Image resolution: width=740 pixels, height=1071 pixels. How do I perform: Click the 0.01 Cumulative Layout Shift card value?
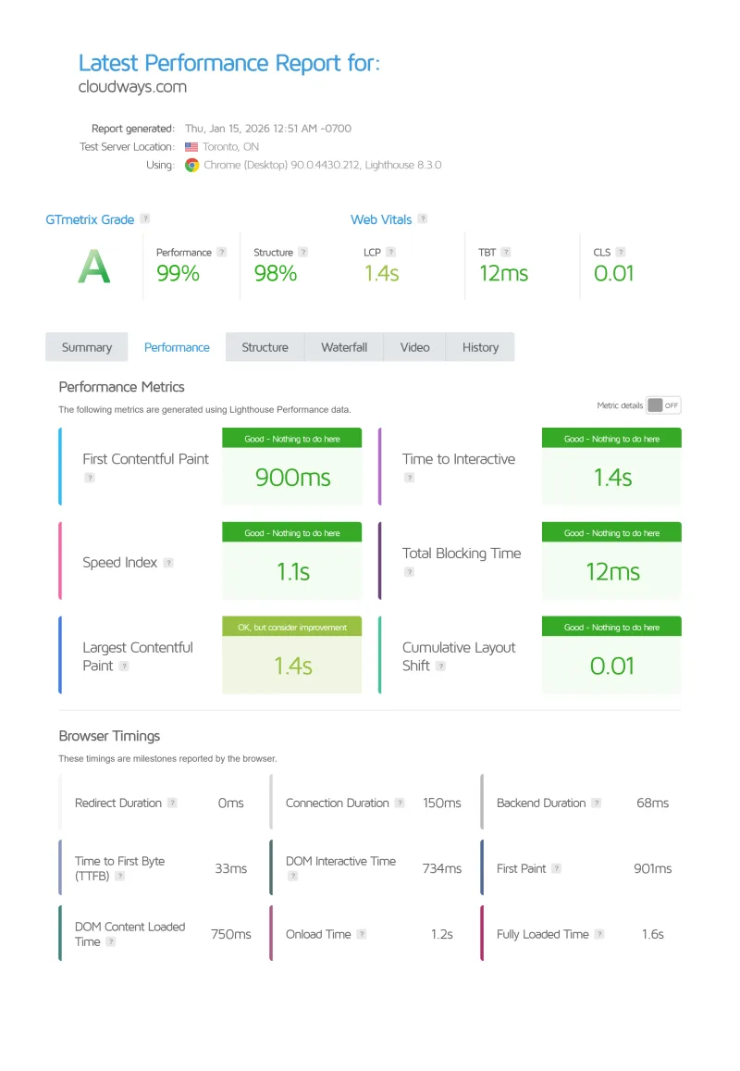pos(612,666)
